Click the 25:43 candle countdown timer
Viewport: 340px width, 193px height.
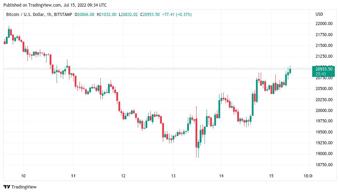coord(321,74)
